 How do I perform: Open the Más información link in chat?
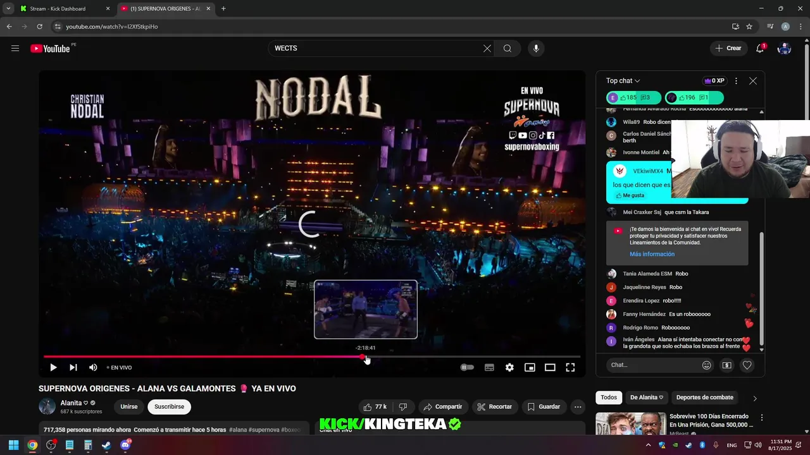(x=652, y=254)
